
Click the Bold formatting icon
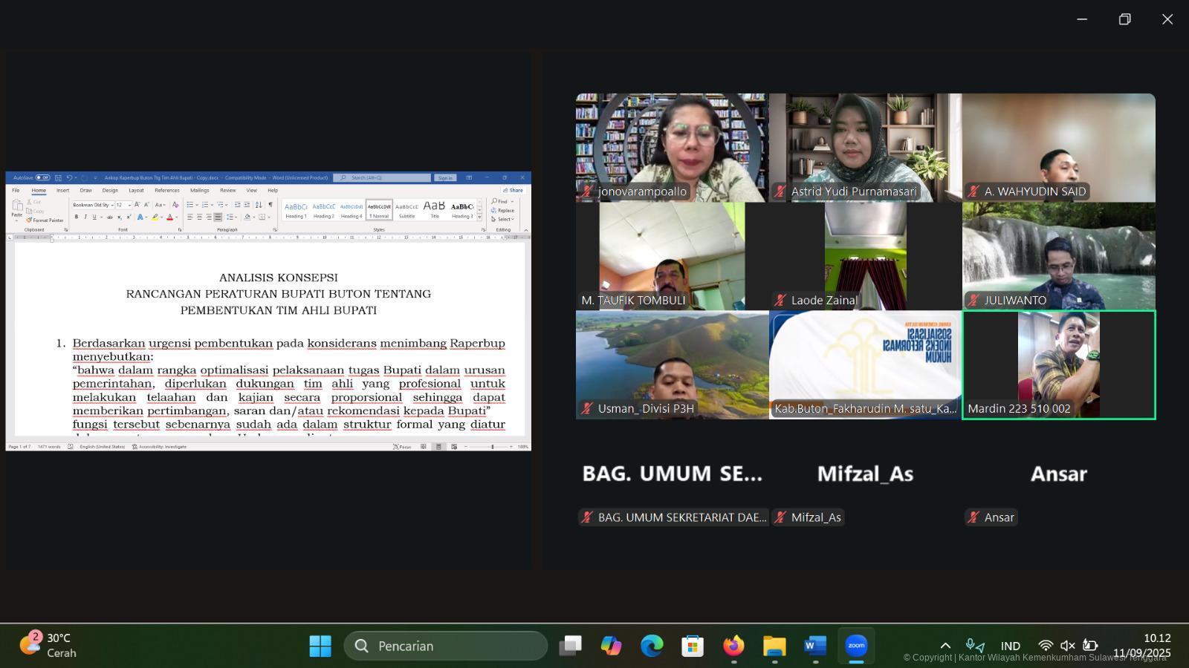[76, 217]
